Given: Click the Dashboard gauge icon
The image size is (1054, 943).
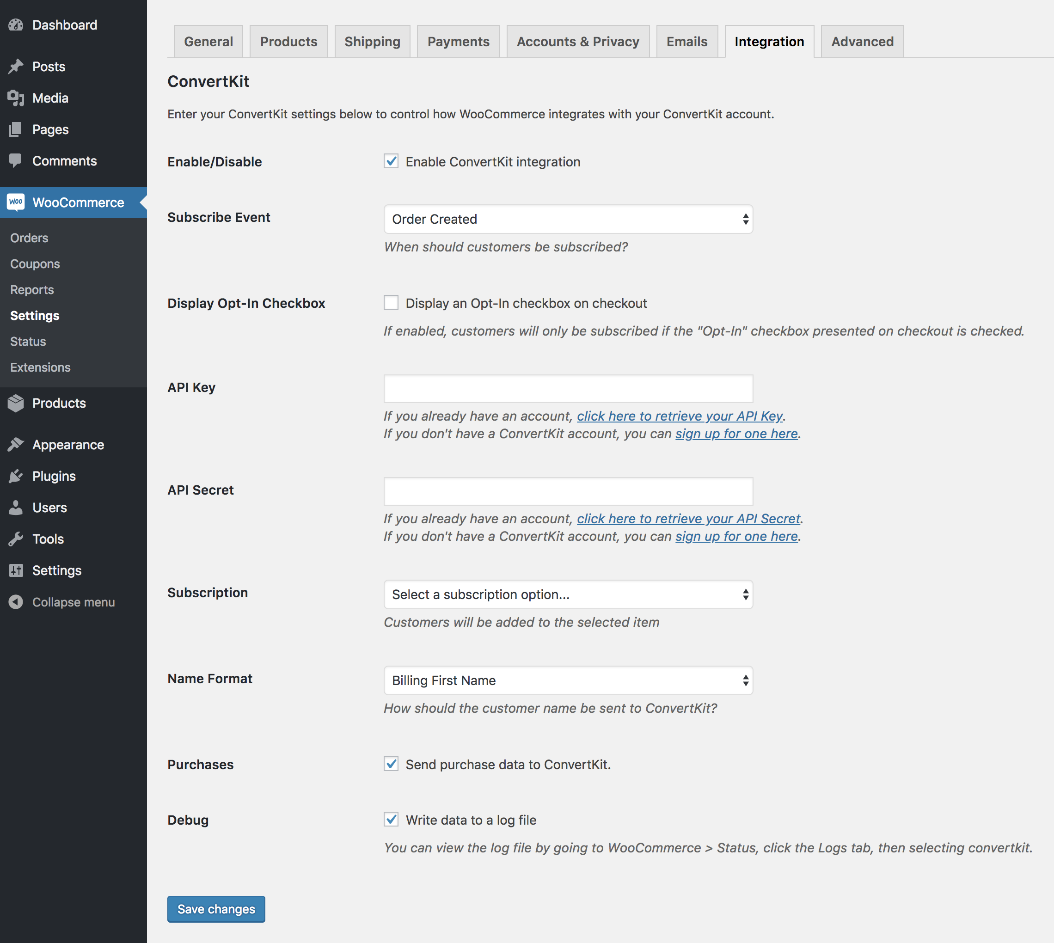Looking at the screenshot, I should click(x=16, y=25).
